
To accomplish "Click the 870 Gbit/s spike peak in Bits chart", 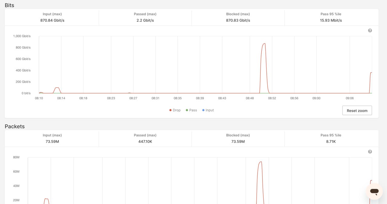I will 264,43.
